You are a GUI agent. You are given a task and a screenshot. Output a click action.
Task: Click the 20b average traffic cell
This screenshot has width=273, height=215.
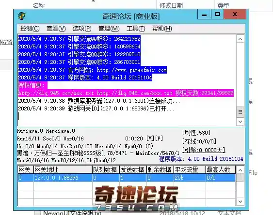pyautogui.click(x=190, y=178)
